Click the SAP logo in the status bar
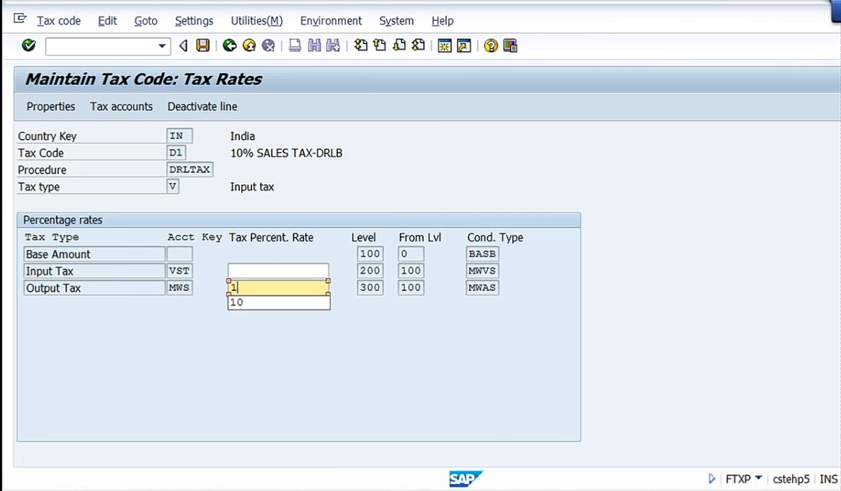841x491 pixels. pyautogui.click(x=465, y=478)
